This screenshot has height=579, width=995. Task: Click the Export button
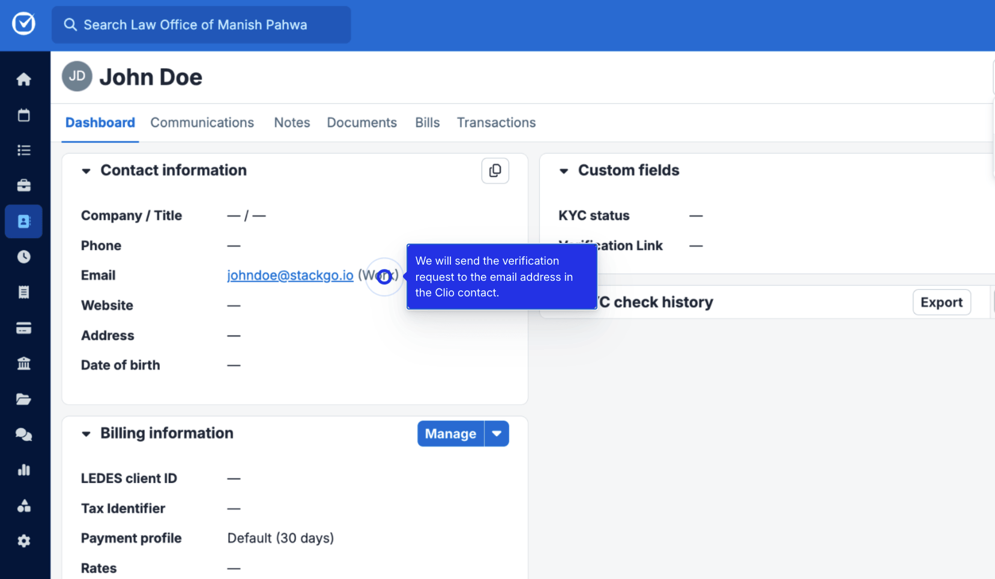click(941, 302)
